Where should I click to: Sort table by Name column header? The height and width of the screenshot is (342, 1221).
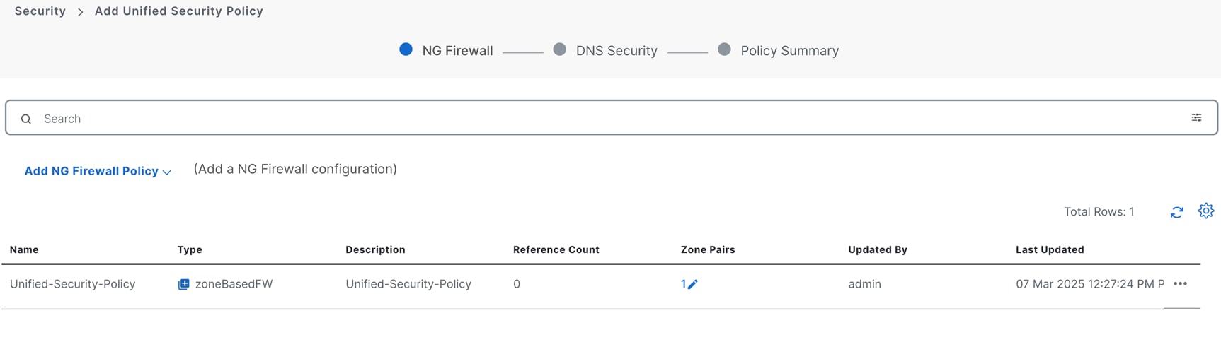click(24, 249)
